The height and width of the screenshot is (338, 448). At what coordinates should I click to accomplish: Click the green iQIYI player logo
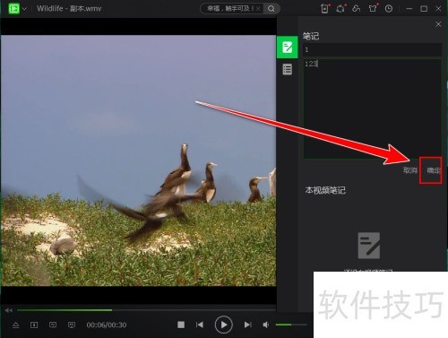tap(13, 8)
